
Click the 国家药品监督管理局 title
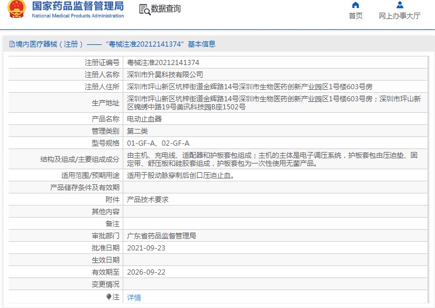click(x=78, y=6)
